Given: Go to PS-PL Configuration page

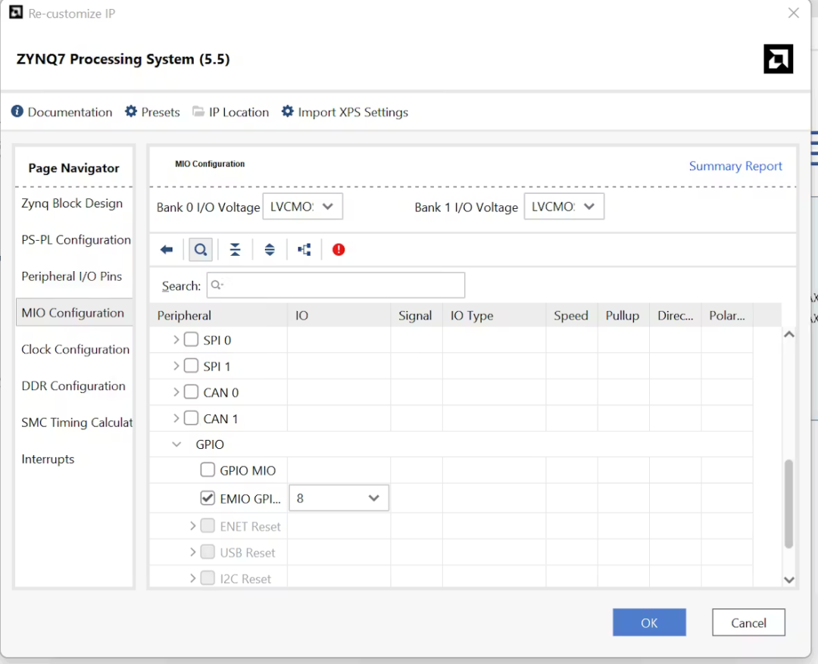Looking at the screenshot, I should [x=76, y=240].
